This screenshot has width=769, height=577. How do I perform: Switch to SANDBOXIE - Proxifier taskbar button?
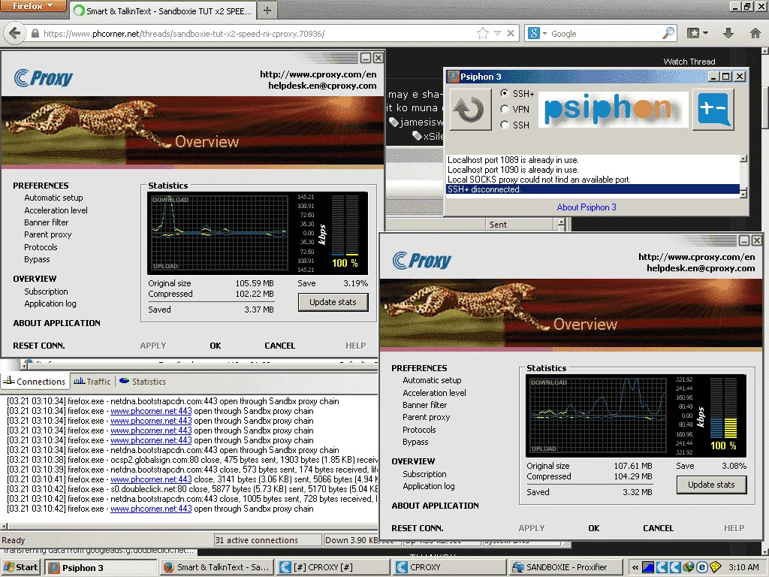tap(566, 567)
